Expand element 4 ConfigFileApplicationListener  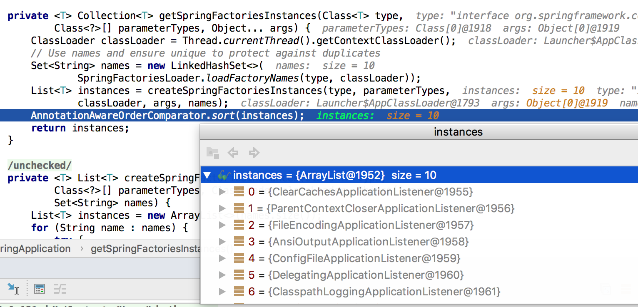[x=222, y=258]
